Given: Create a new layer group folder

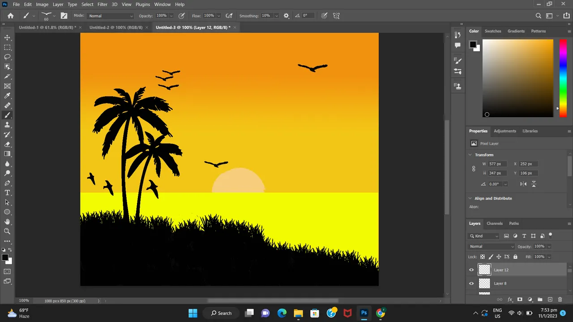Looking at the screenshot, I should pyautogui.click(x=540, y=300).
